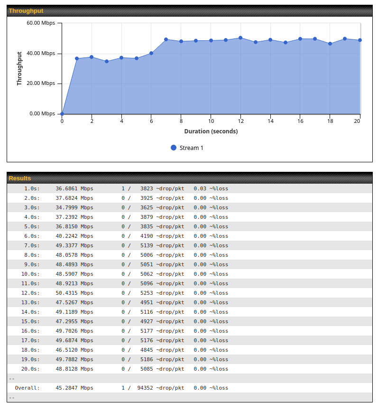Click the Stream 1 legend dot
The image size is (378, 411).
(x=174, y=148)
